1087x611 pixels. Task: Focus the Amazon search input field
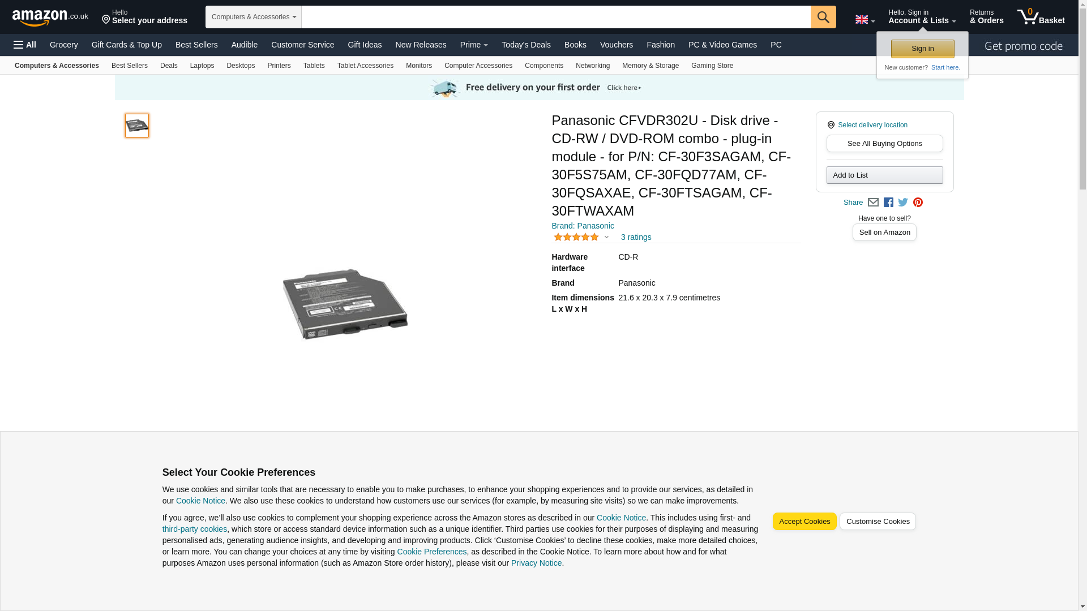pos(556,17)
